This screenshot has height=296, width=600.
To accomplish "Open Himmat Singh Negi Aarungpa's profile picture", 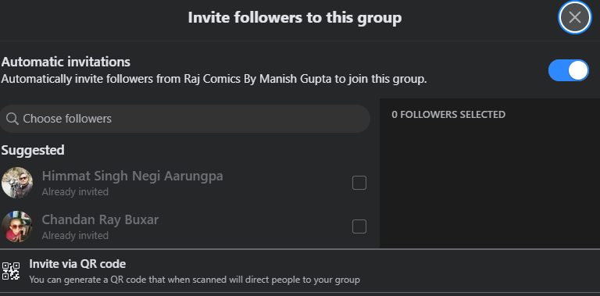I will coord(17,183).
